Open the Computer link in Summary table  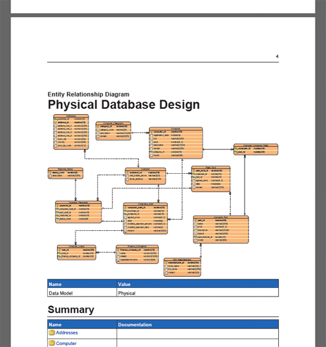click(66, 343)
